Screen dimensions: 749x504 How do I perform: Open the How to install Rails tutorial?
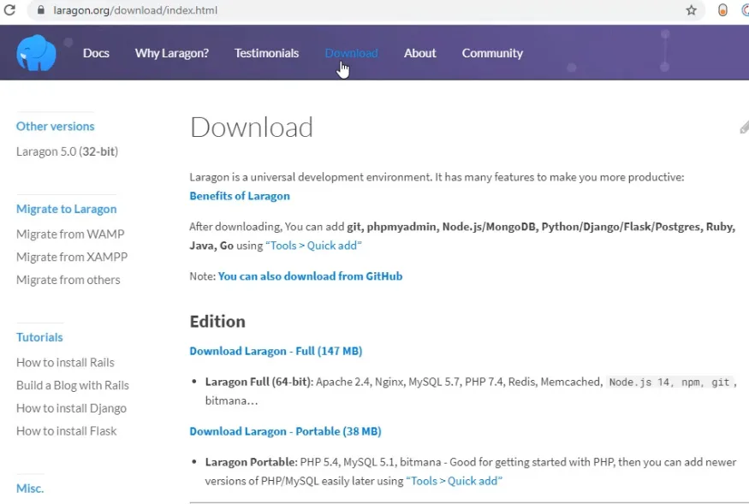65,363
